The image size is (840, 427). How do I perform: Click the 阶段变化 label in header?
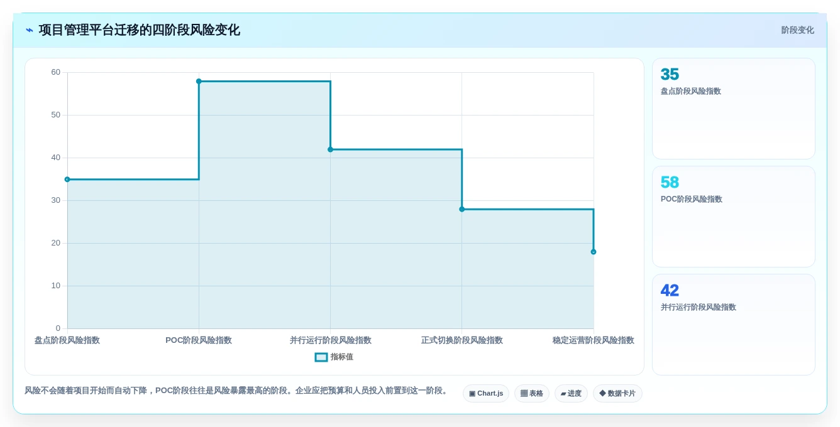click(x=798, y=30)
